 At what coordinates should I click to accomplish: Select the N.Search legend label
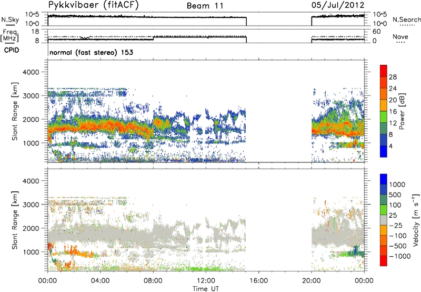[x=406, y=20]
